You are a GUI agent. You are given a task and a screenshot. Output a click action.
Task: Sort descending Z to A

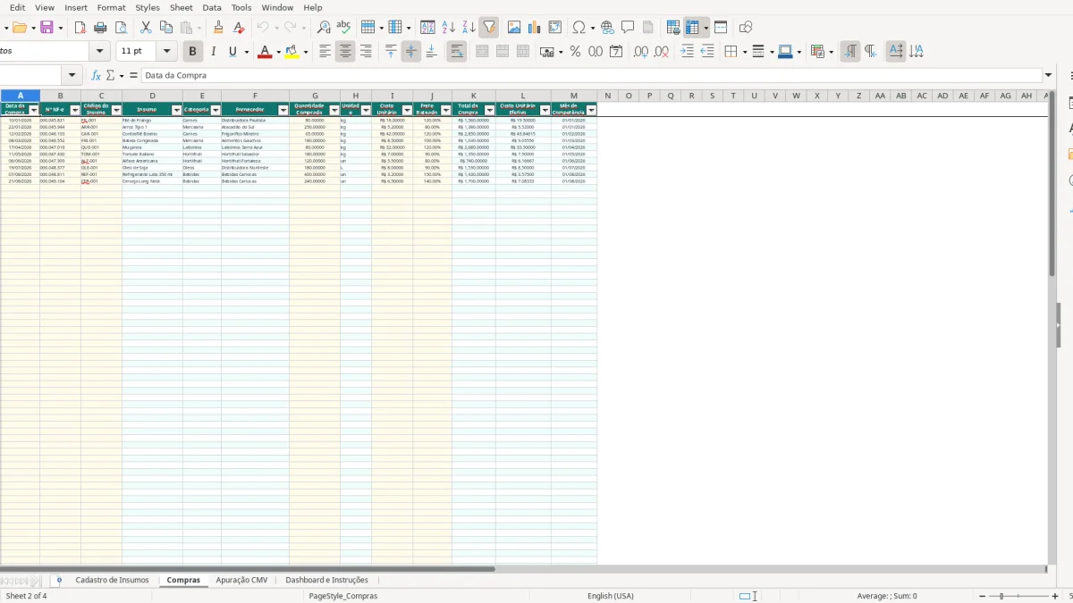coord(469,28)
